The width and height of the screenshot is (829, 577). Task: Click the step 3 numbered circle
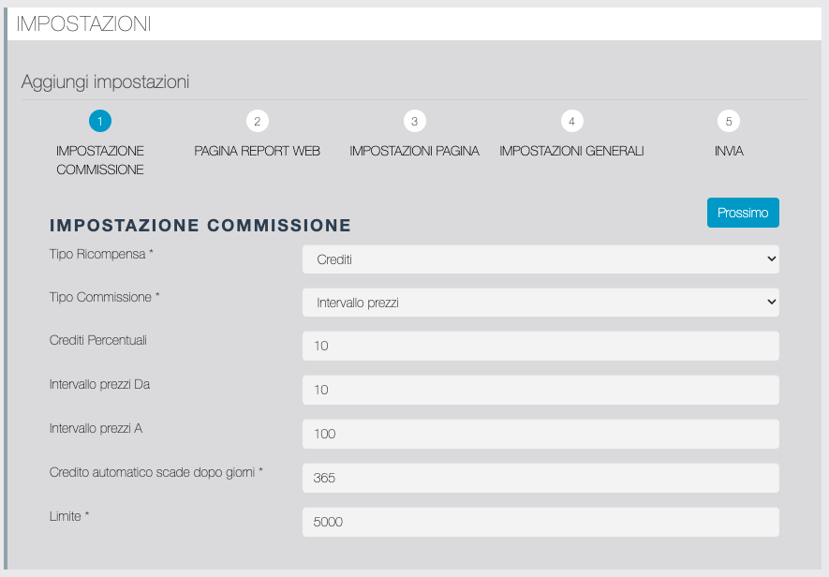click(414, 121)
